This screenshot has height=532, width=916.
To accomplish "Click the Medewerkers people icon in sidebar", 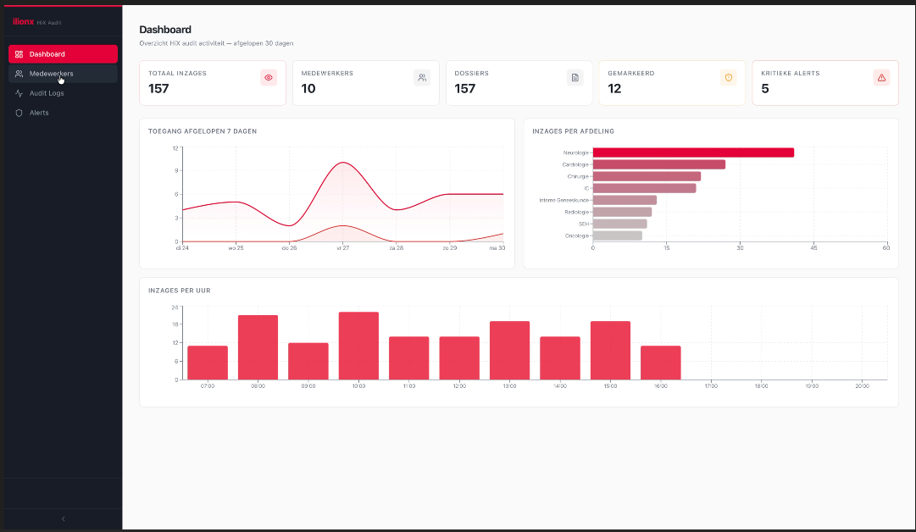I will point(18,73).
